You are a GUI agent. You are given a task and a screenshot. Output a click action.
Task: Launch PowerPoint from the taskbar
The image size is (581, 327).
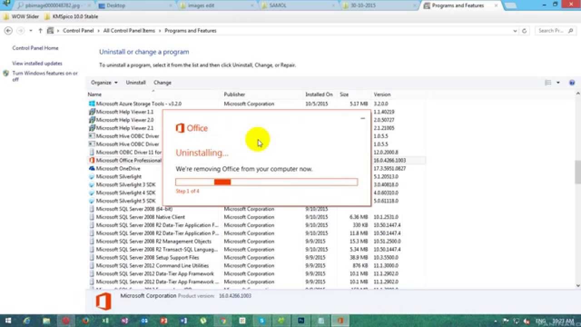click(164, 321)
